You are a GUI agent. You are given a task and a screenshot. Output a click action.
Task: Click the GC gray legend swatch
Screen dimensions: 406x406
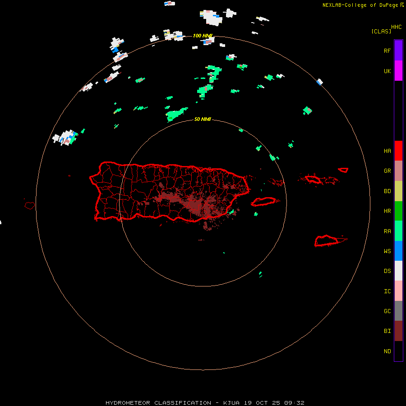pyautogui.click(x=398, y=311)
